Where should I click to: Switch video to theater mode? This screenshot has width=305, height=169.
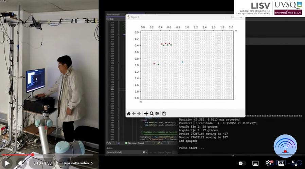pos(281,163)
